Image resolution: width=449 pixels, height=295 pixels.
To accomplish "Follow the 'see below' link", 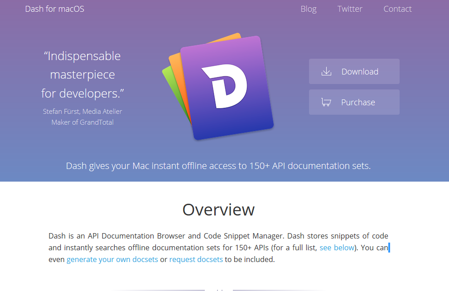I will pos(337,248).
